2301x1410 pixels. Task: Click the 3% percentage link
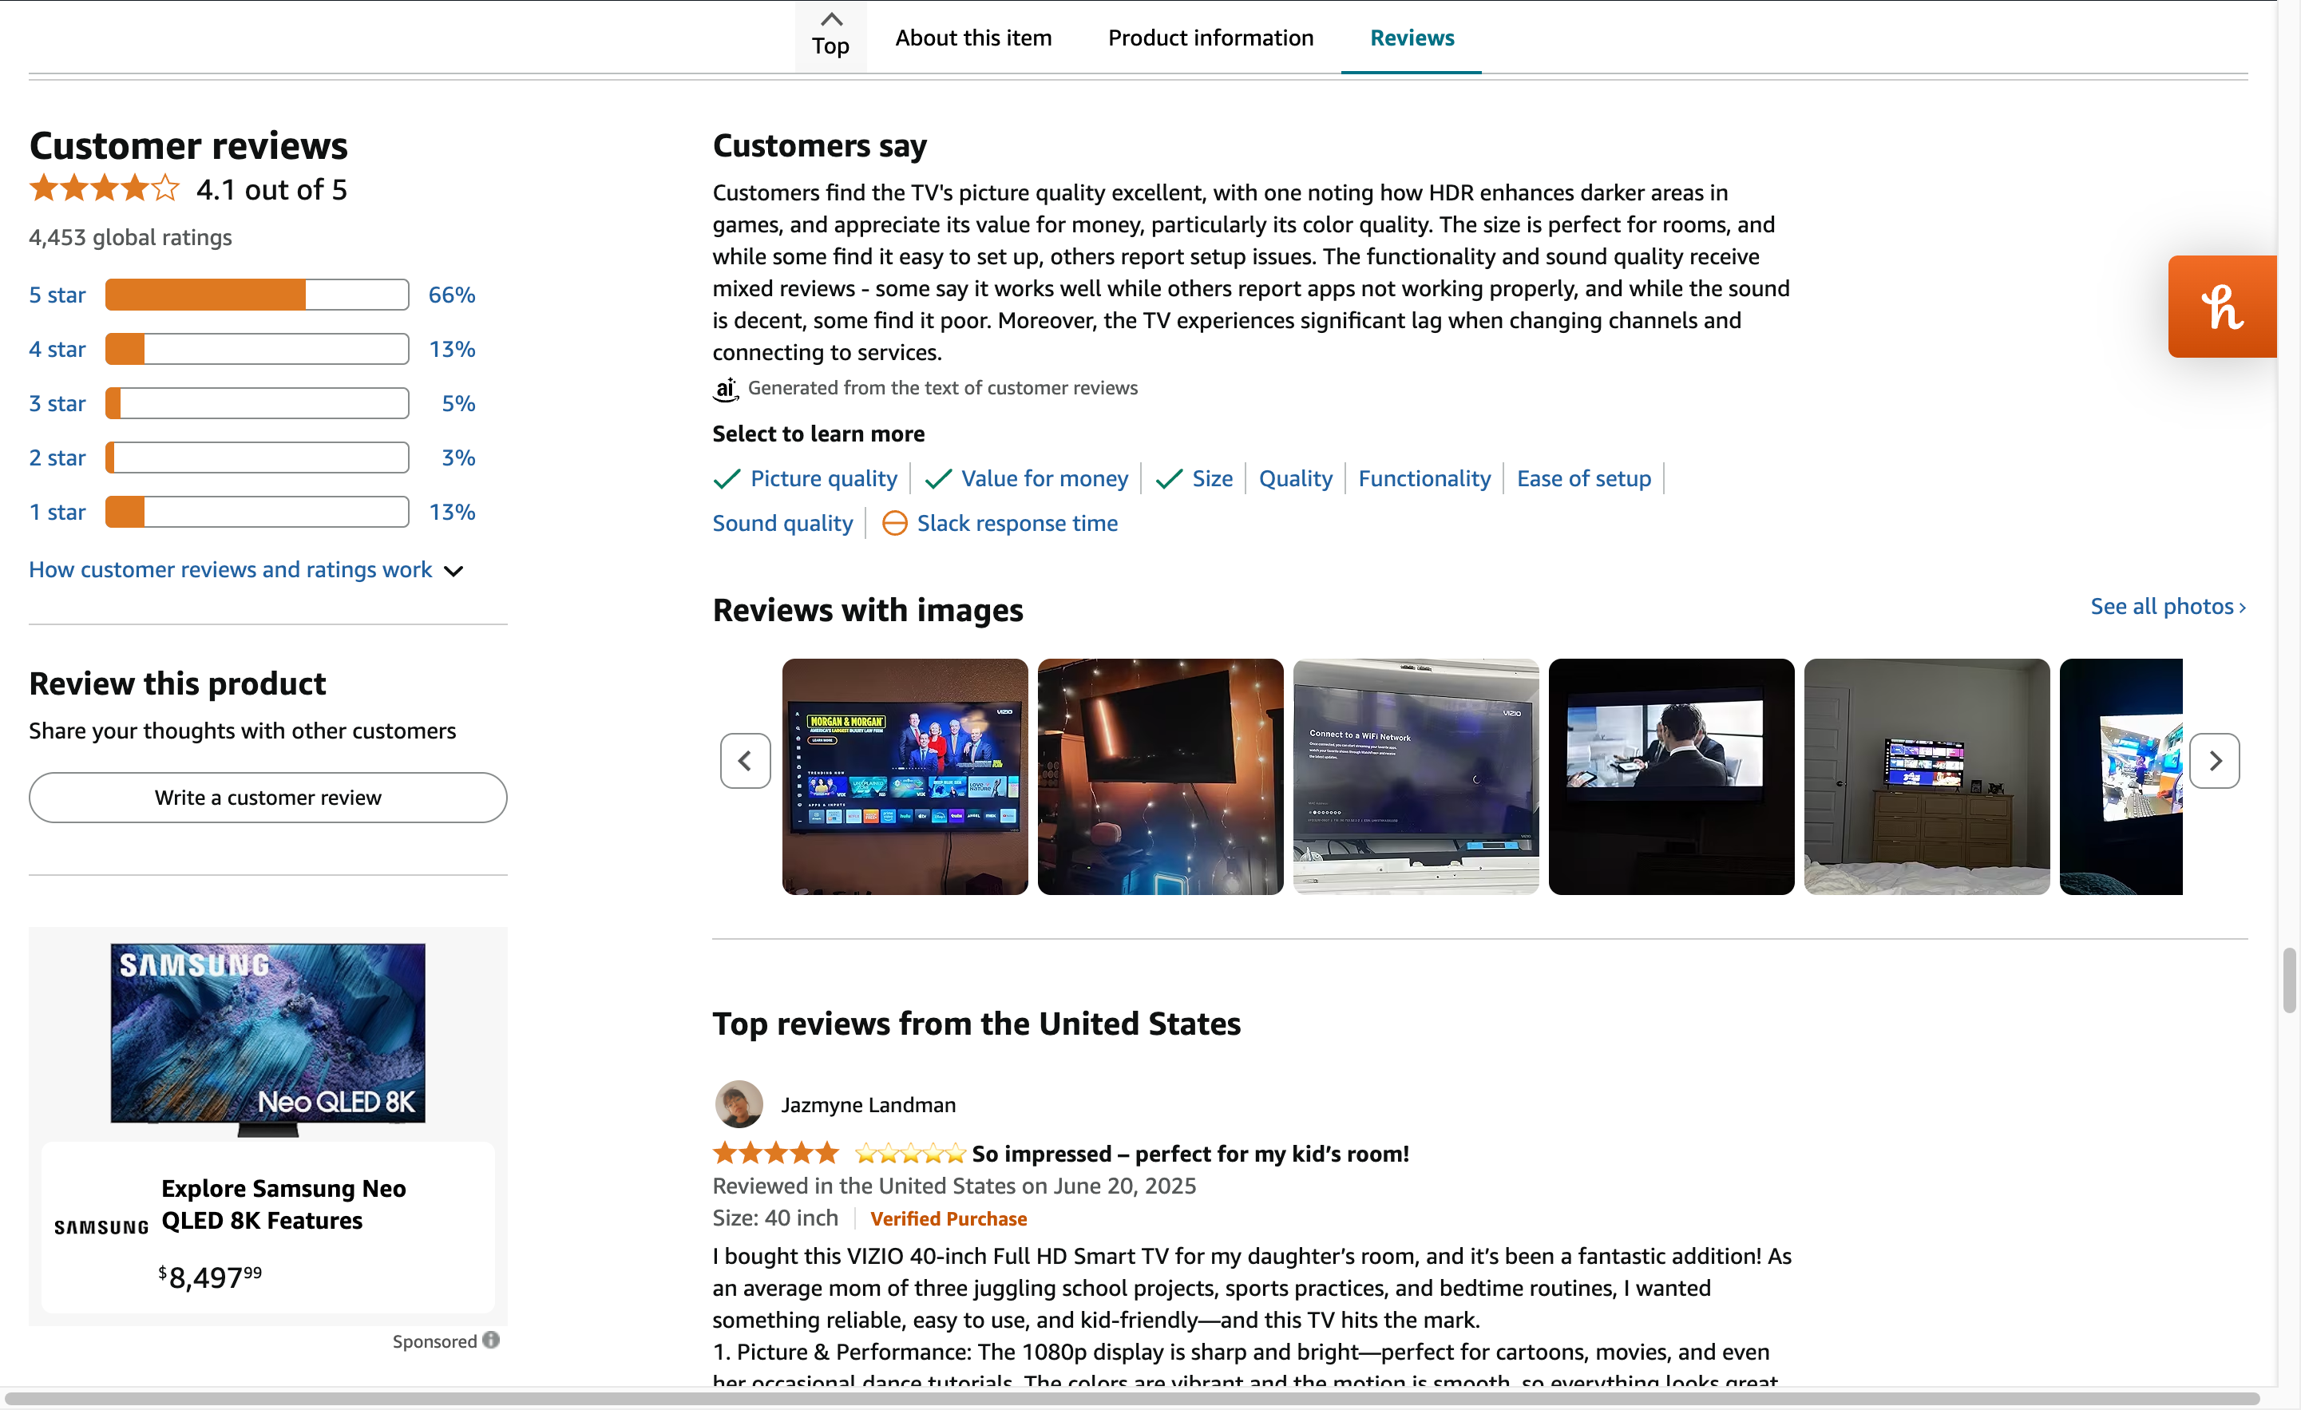[x=458, y=457]
